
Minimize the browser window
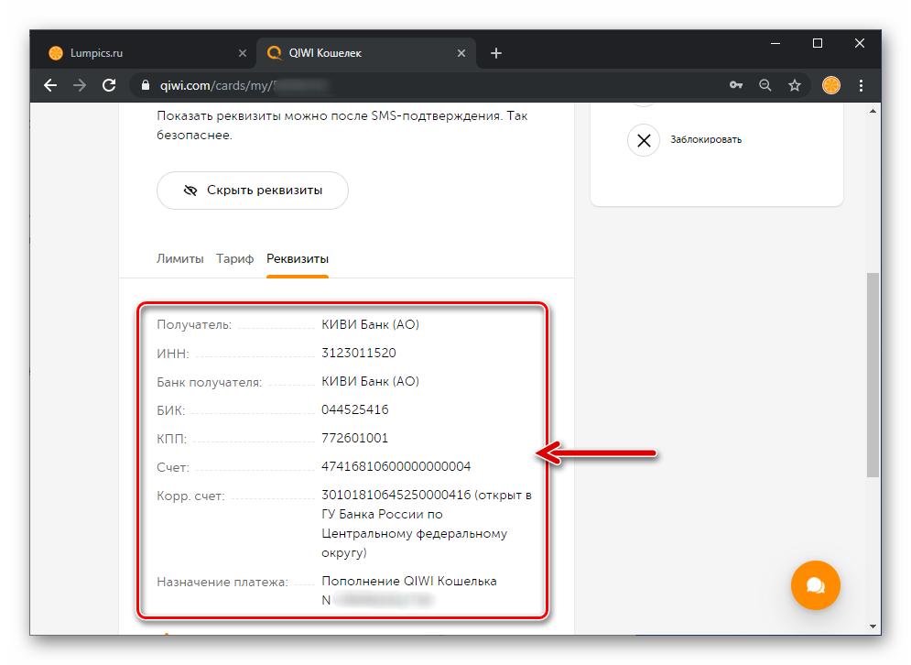pos(775,44)
